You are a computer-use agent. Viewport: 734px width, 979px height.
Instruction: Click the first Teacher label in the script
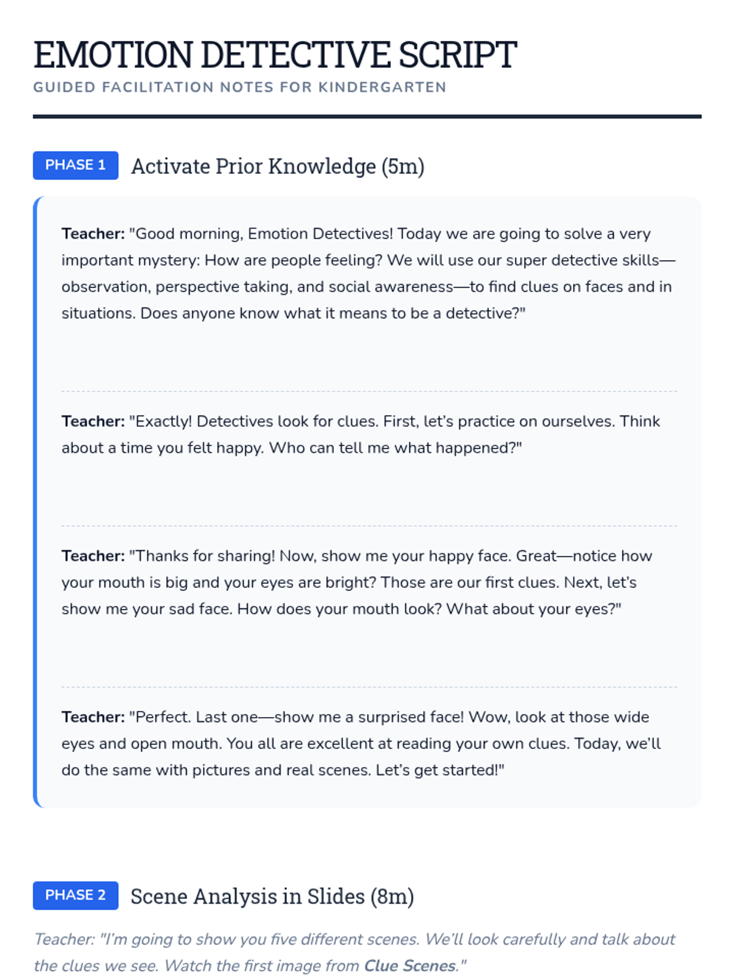point(93,234)
